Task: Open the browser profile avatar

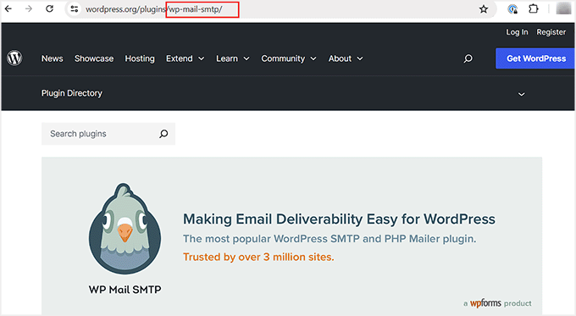Action: (x=563, y=8)
